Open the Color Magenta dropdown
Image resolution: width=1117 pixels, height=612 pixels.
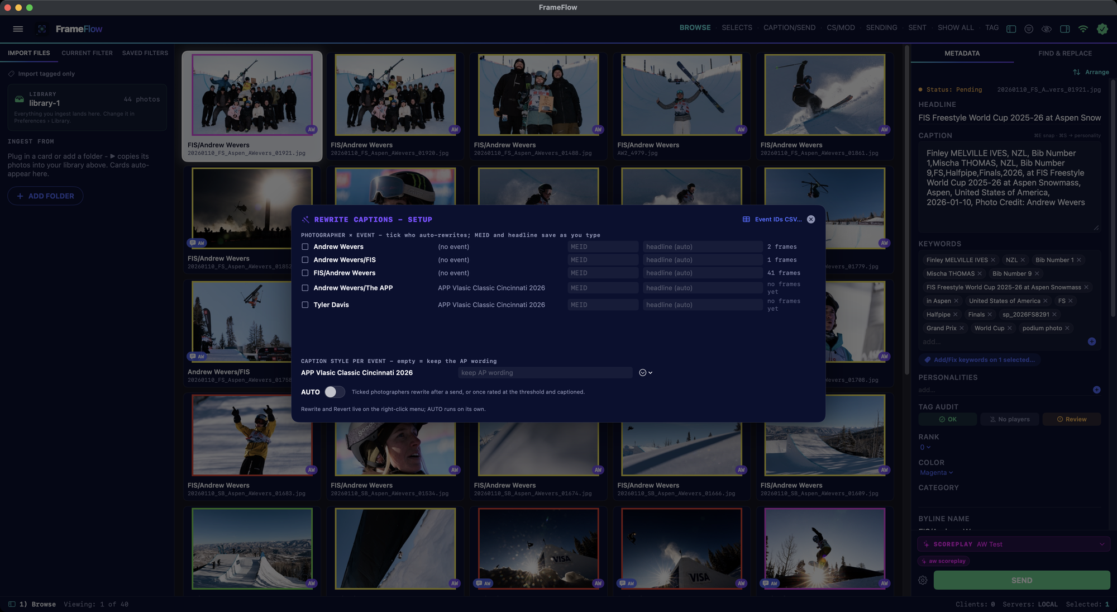point(936,473)
